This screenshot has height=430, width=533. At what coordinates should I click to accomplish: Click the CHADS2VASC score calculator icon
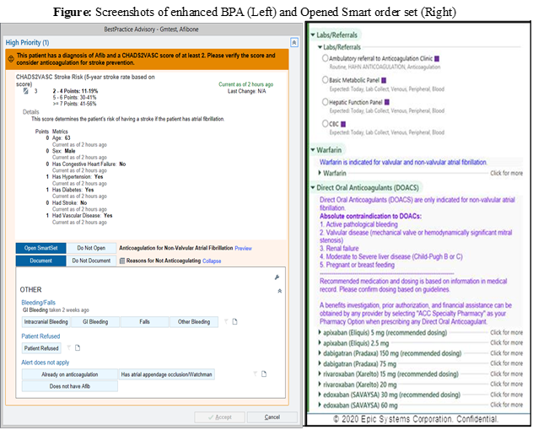[25, 90]
